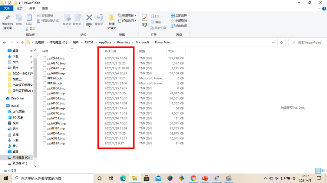Sort by the Date modified column header
Screen dimensions: 327x183
(111, 51)
